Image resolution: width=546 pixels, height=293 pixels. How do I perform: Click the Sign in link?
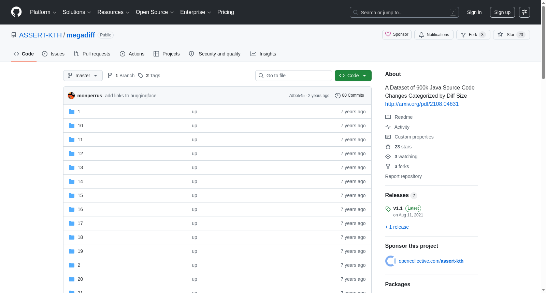(474, 12)
